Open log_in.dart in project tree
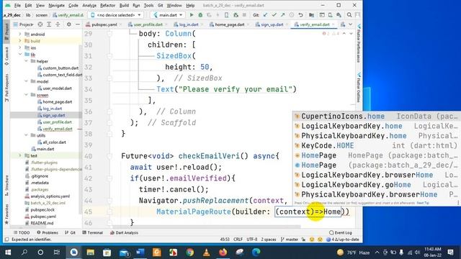The height and width of the screenshot is (259, 461). [x=52, y=109]
